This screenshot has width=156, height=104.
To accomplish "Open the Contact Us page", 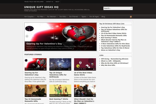I will tap(49, 2).
